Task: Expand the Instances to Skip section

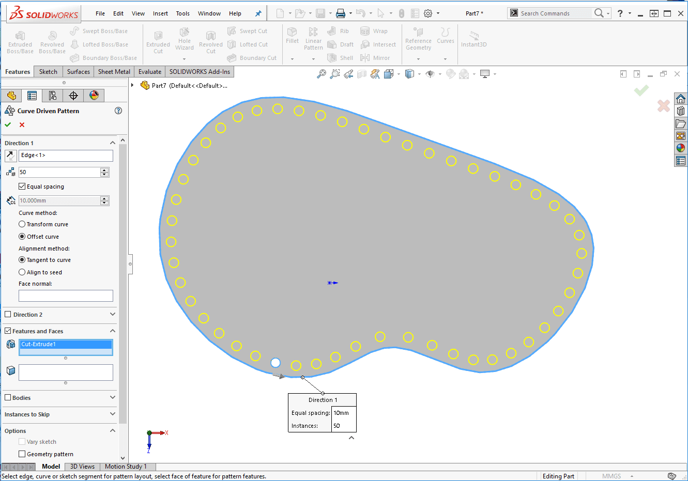Action: coord(113,414)
